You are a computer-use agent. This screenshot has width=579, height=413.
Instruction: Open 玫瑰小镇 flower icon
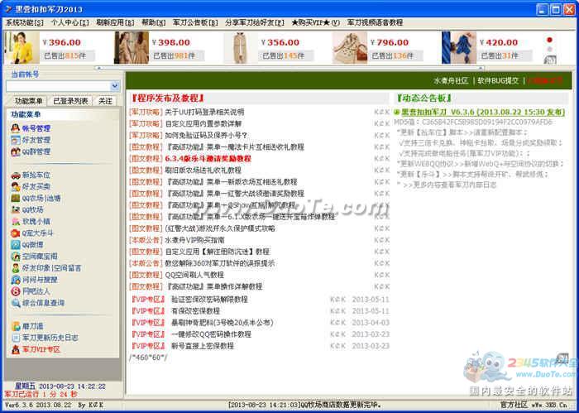coord(16,222)
